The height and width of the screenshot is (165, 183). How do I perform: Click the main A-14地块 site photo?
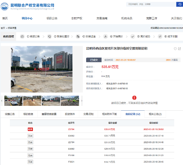tap(42, 69)
